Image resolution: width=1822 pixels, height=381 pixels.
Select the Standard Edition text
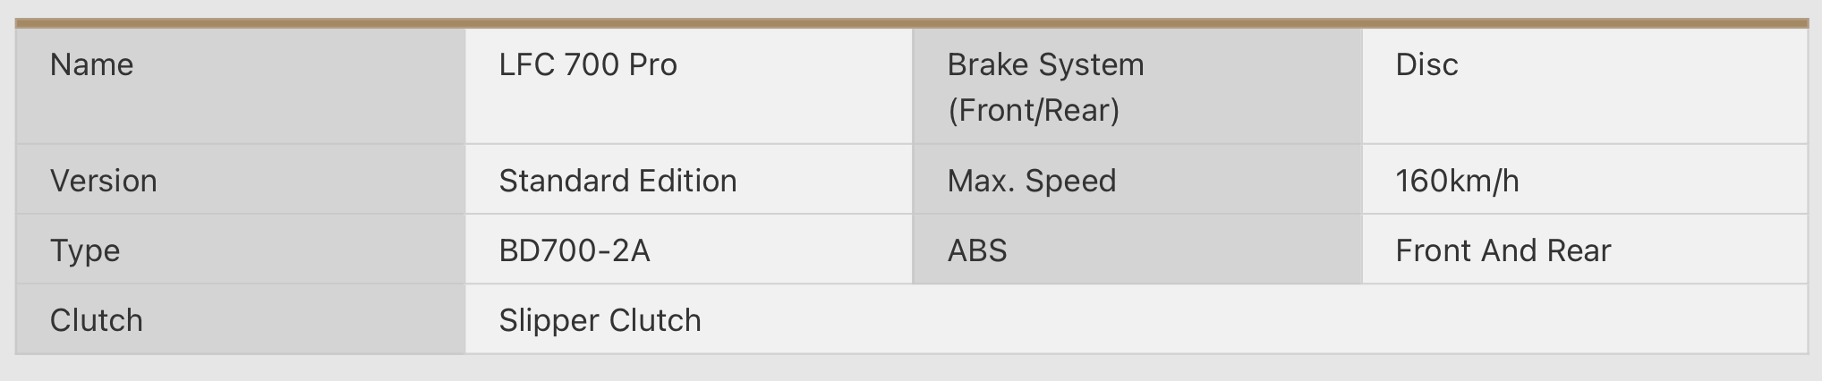[617, 181]
